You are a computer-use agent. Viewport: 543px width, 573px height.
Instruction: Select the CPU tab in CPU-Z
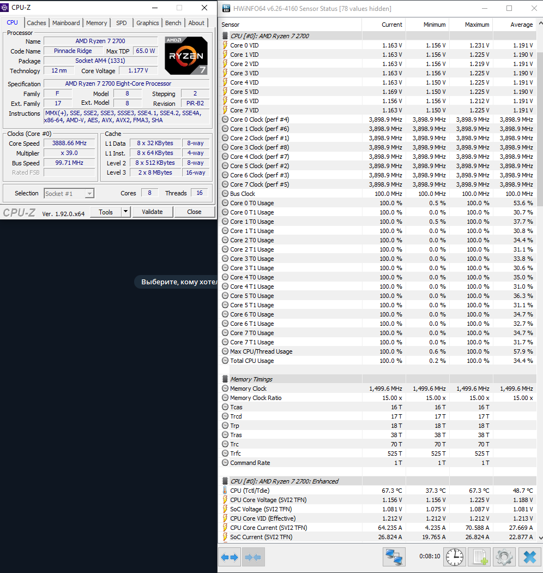tap(13, 22)
